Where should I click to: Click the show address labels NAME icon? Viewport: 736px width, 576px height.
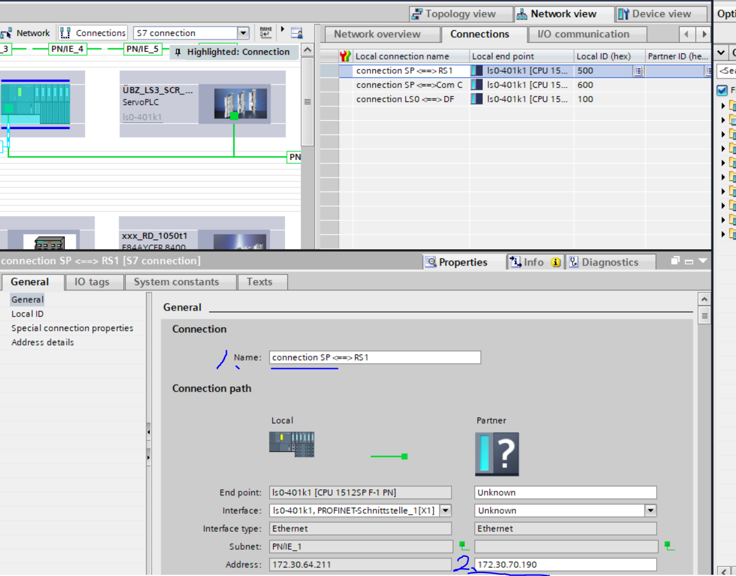pyautogui.click(x=265, y=32)
